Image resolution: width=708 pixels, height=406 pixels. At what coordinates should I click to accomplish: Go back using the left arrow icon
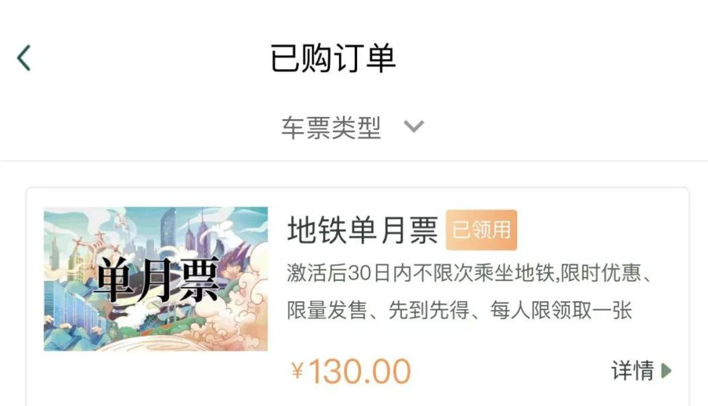point(24,58)
